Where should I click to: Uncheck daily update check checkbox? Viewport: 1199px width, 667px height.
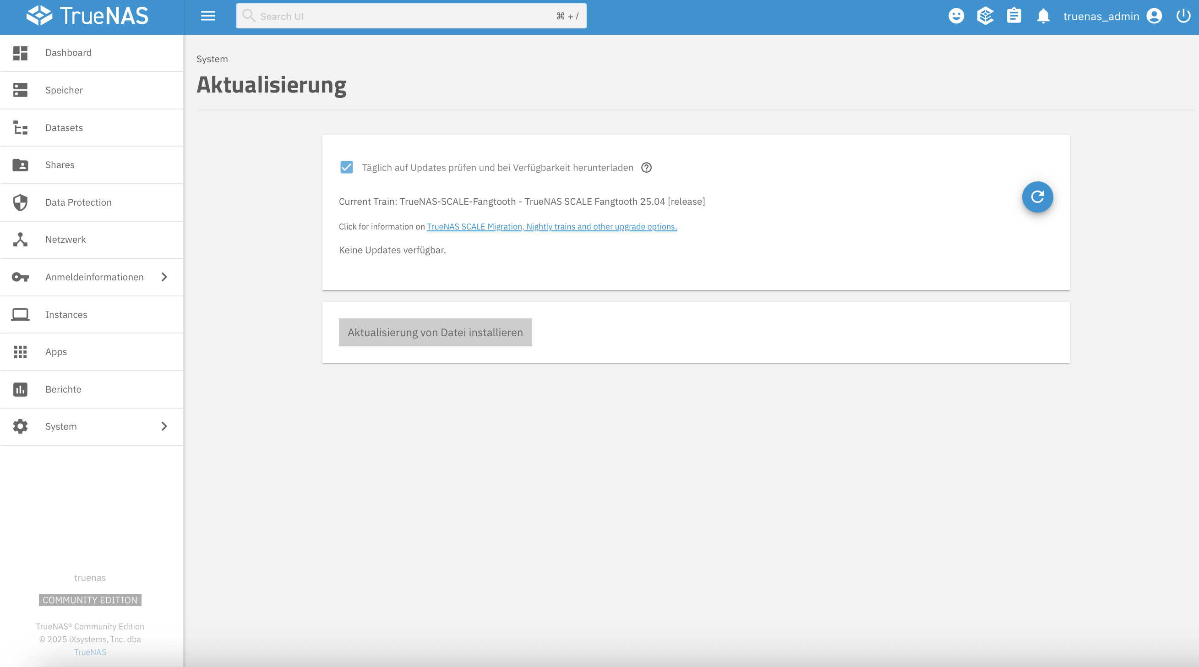pyautogui.click(x=346, y=168)
